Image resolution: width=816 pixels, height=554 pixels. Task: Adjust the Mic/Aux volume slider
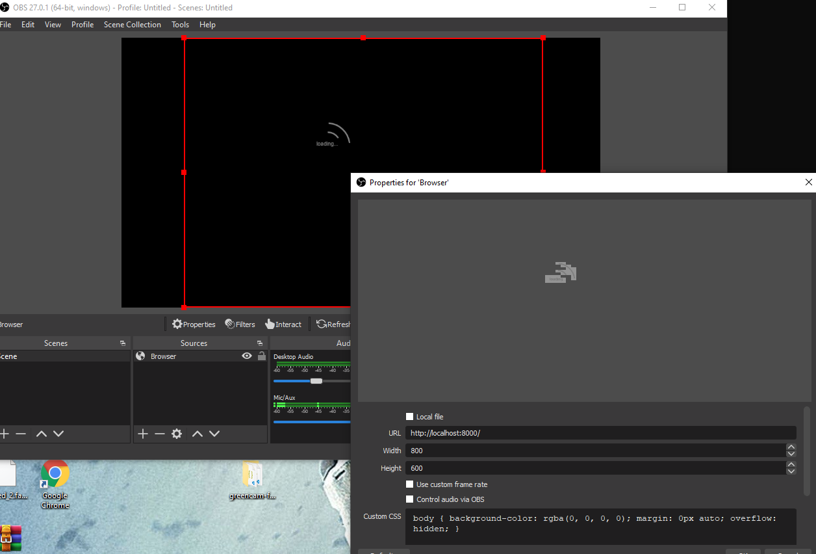312,422
